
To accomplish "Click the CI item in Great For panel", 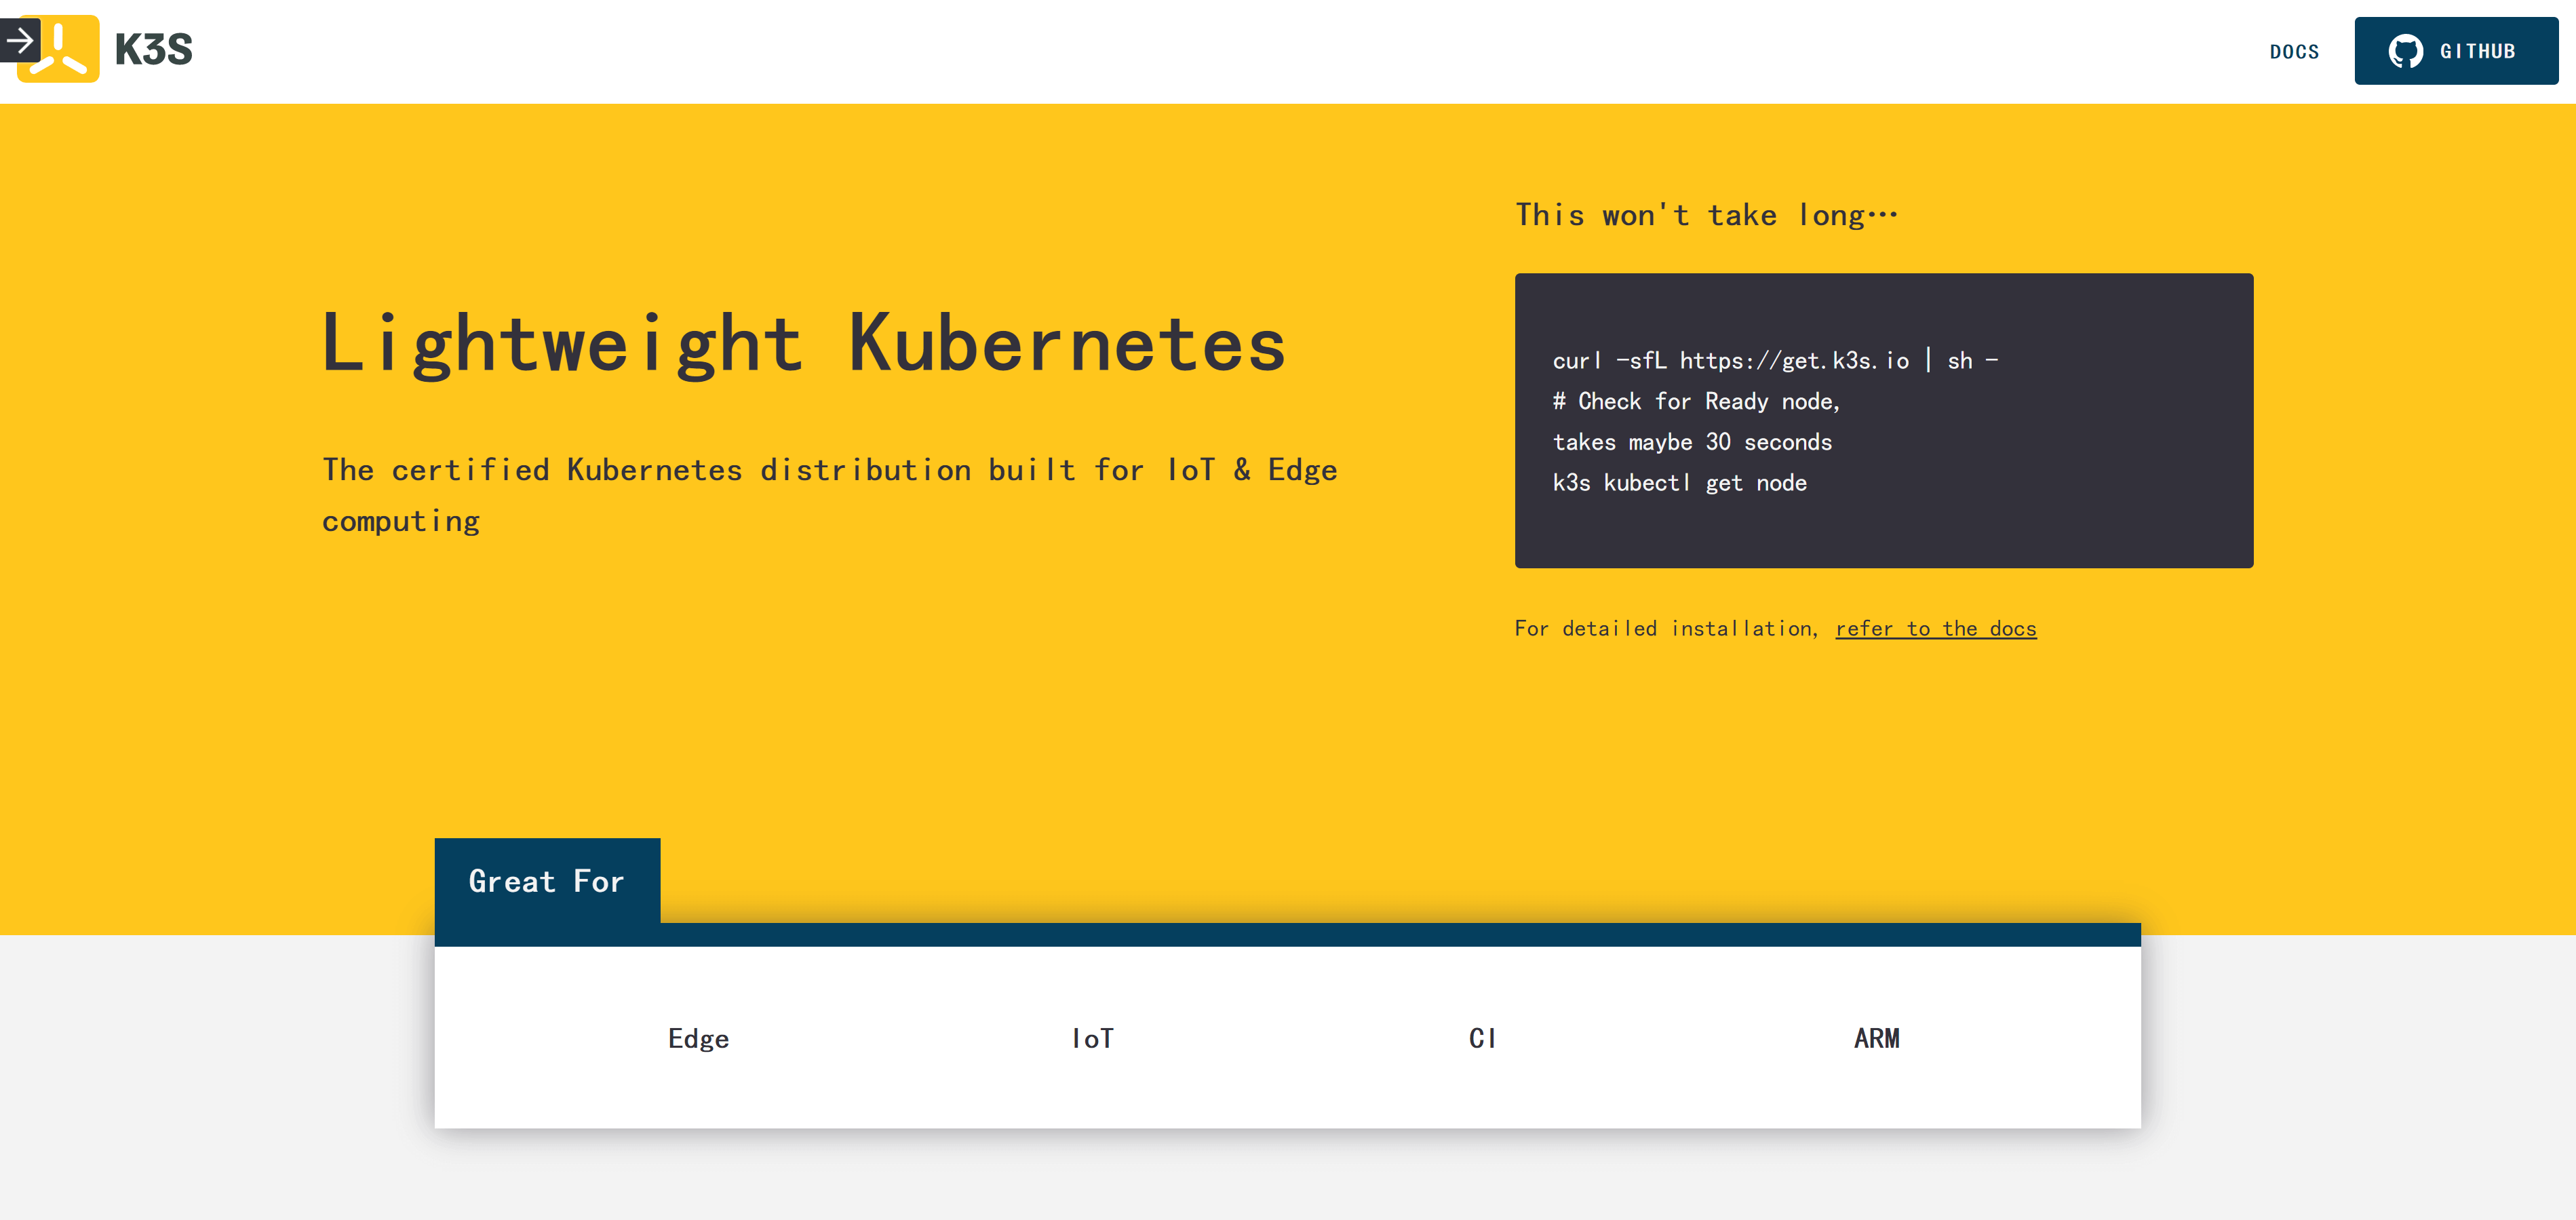I will point(1482,1038).
